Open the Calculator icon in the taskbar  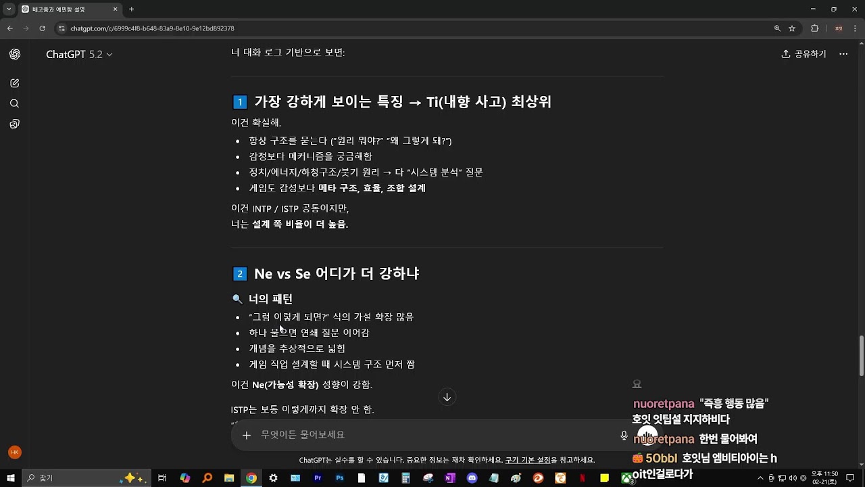pos(406,478)
